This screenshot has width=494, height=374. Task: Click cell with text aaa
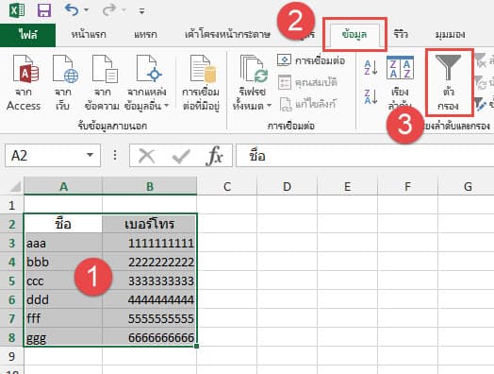point(63,243)
